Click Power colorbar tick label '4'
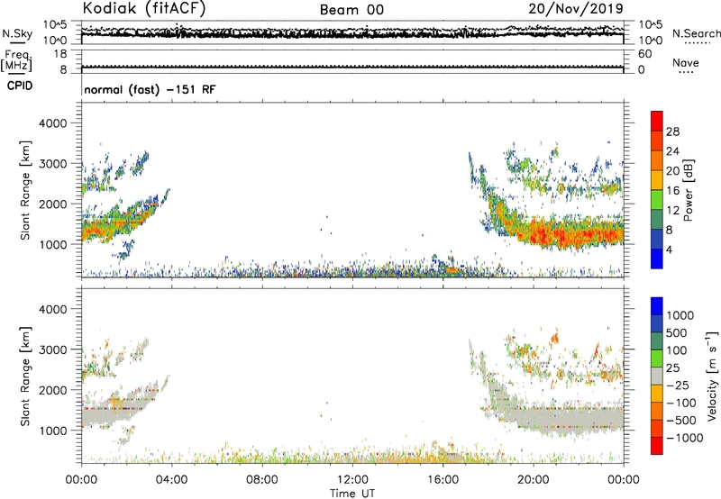This screenshot has width=721, height=499. pyautogui.click(x=669, y=249)
